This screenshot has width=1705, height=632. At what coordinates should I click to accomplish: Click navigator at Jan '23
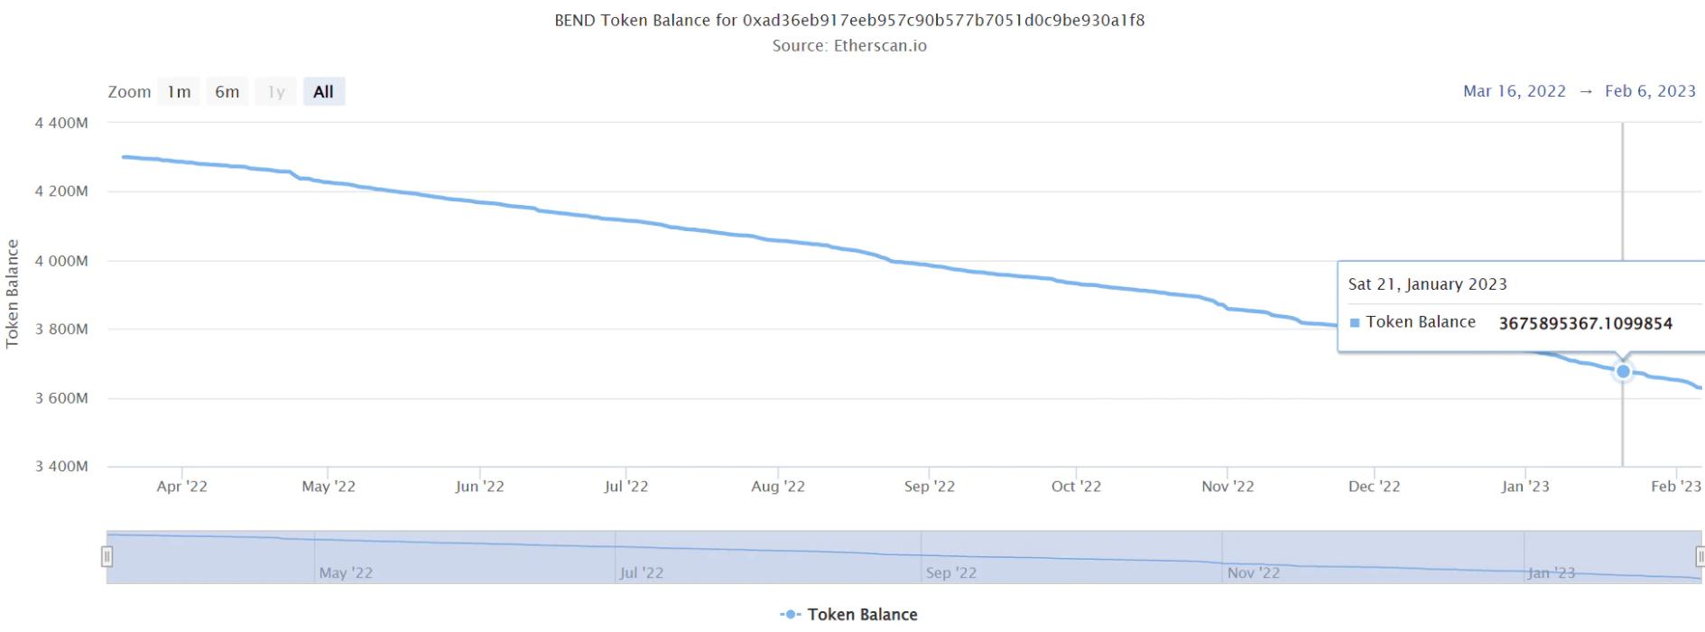[1551, 572]
